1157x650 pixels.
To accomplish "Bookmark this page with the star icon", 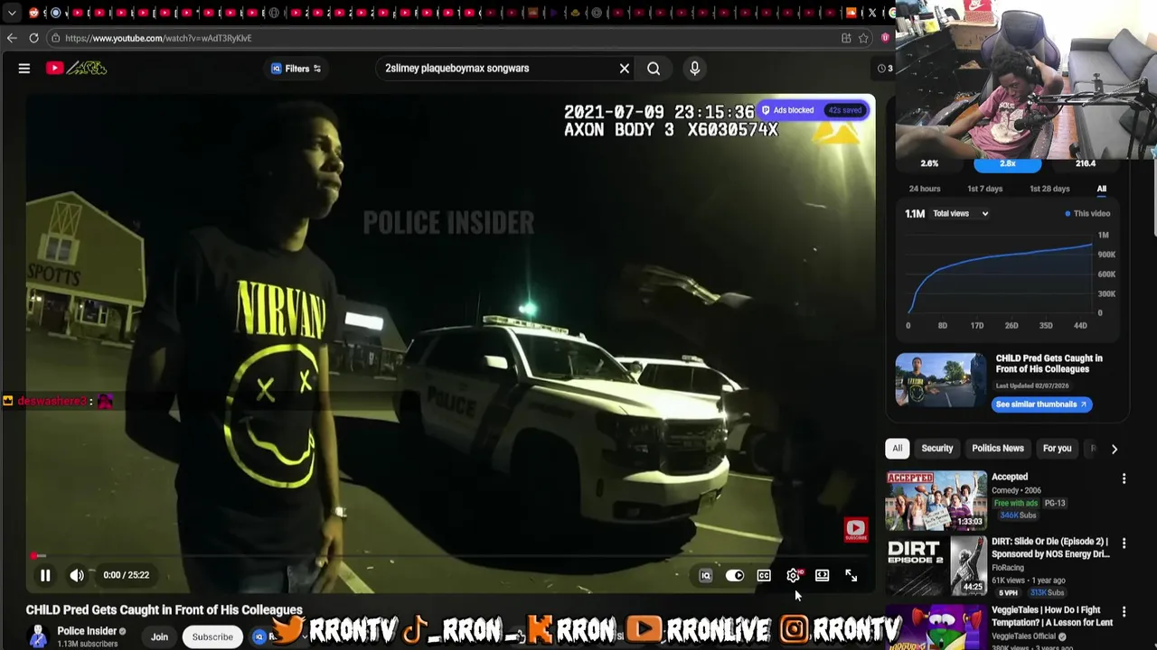I will tap(863, 38).
